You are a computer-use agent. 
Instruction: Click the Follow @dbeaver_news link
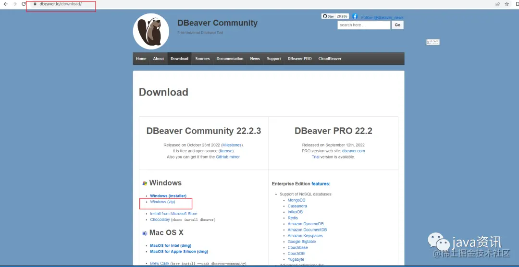[x=383, y=18]
